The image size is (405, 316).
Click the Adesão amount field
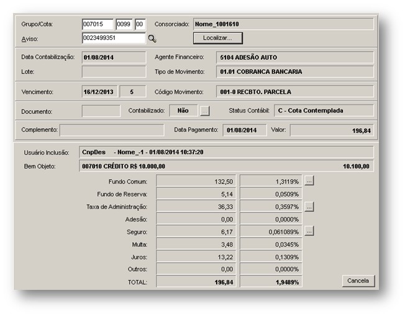pyautogui.click(x=196, y=220)
